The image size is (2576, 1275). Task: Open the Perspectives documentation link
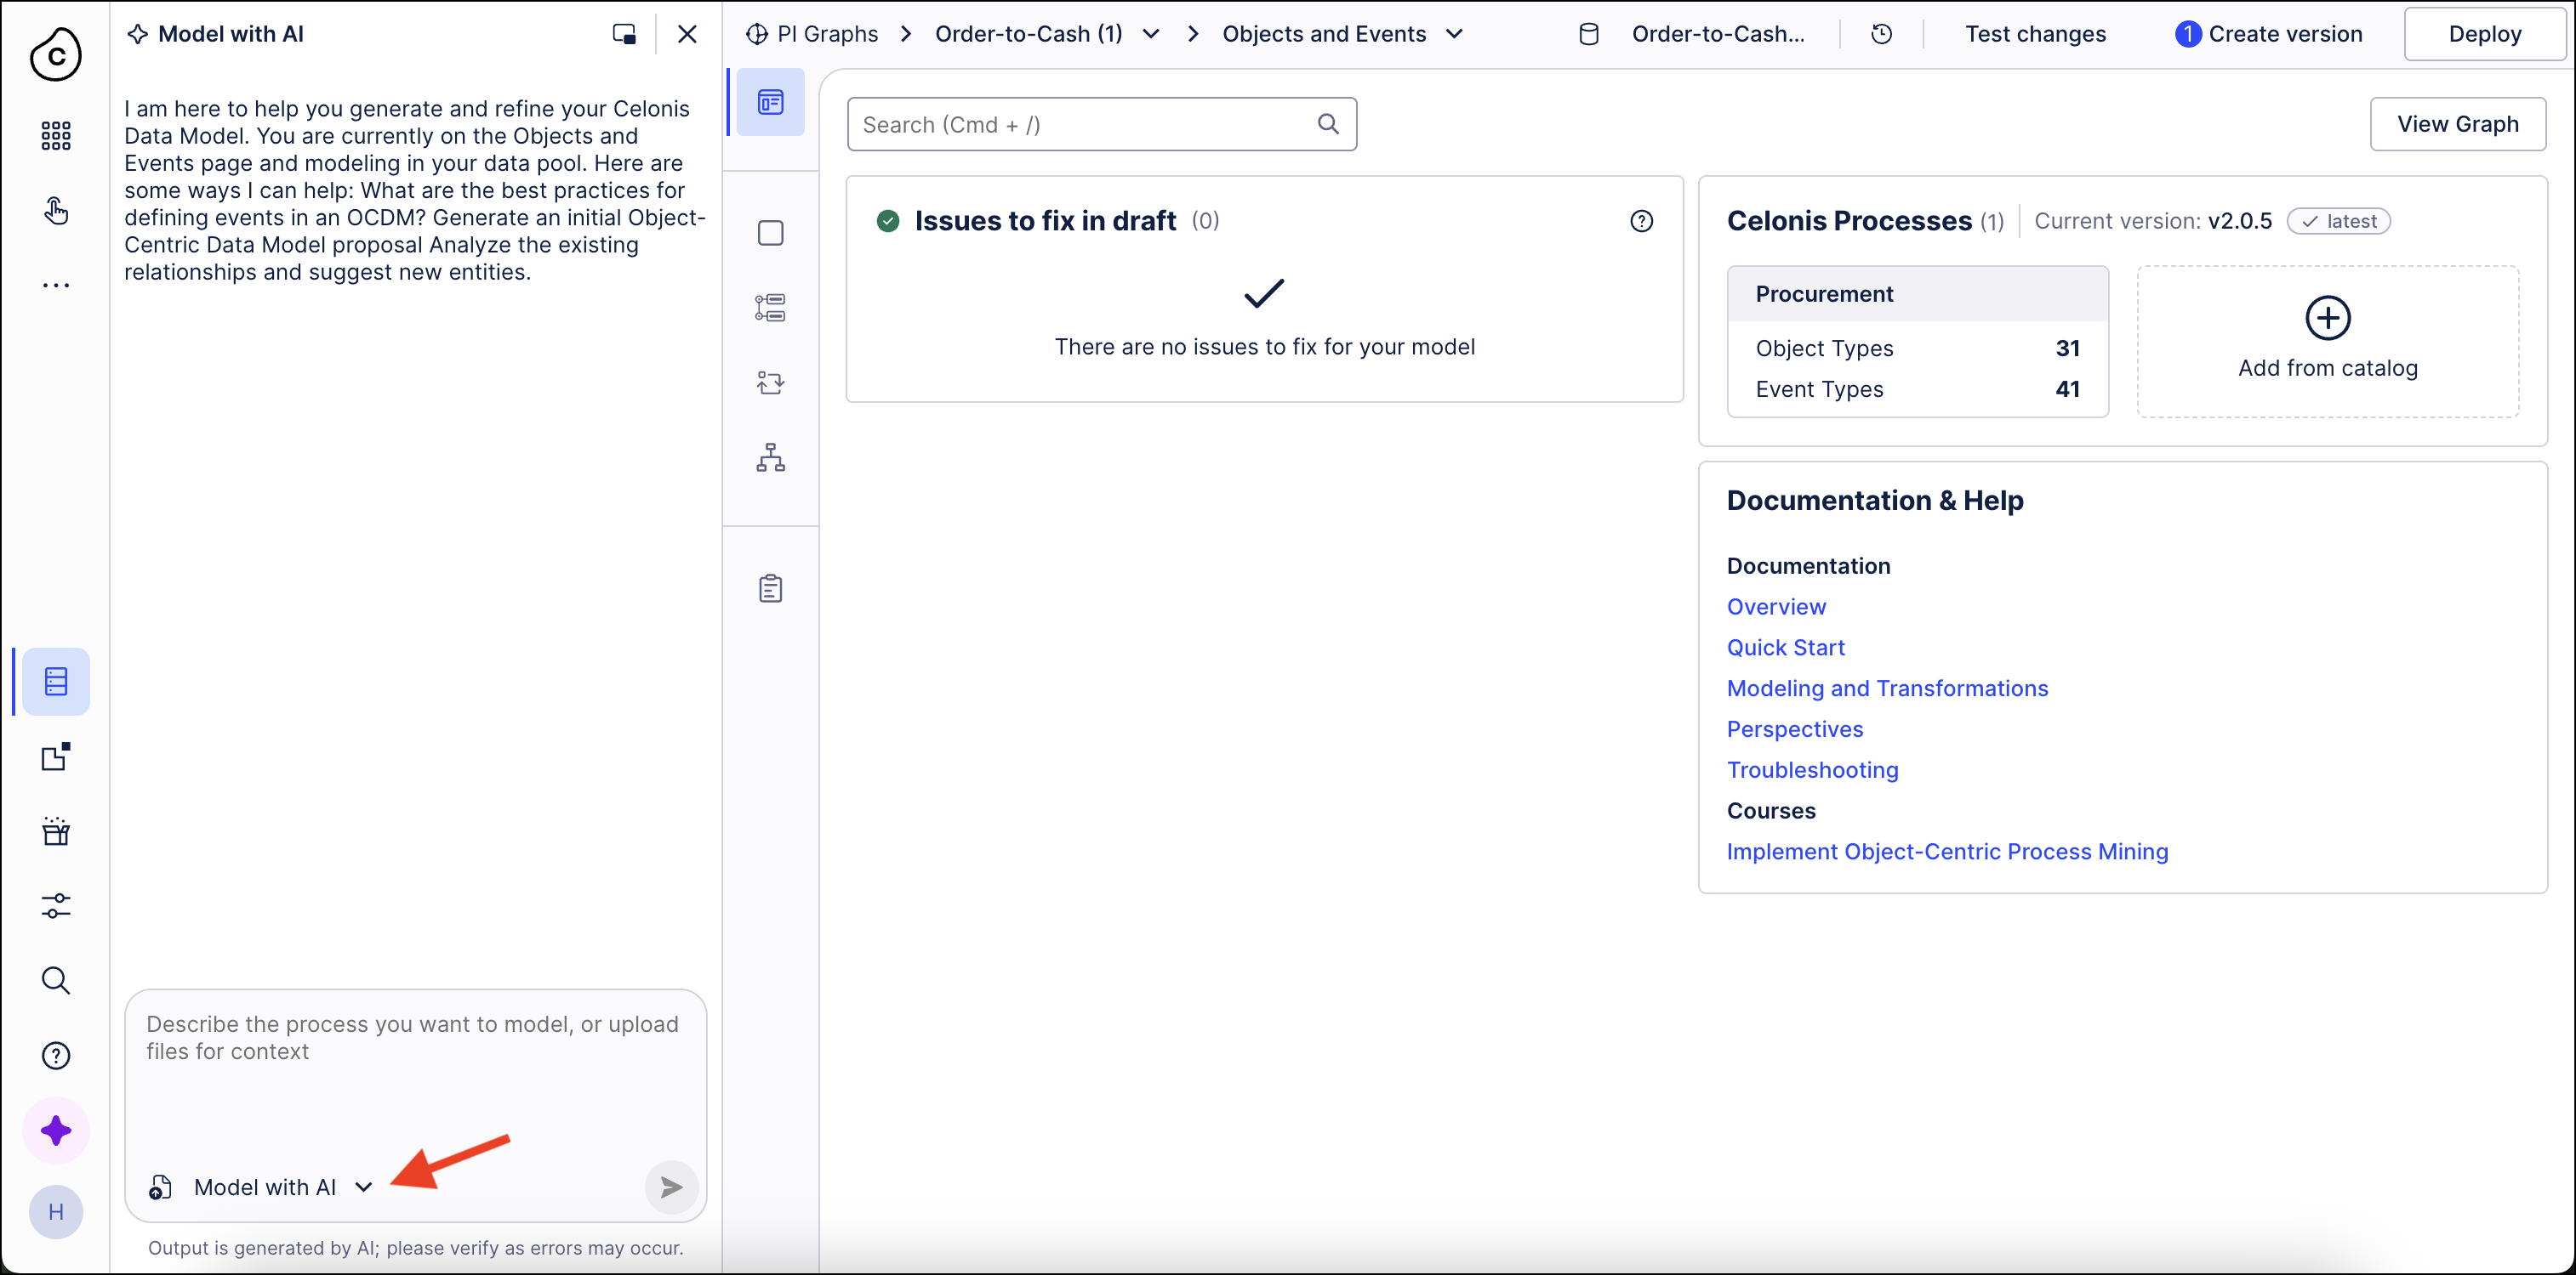(1795, 729)
